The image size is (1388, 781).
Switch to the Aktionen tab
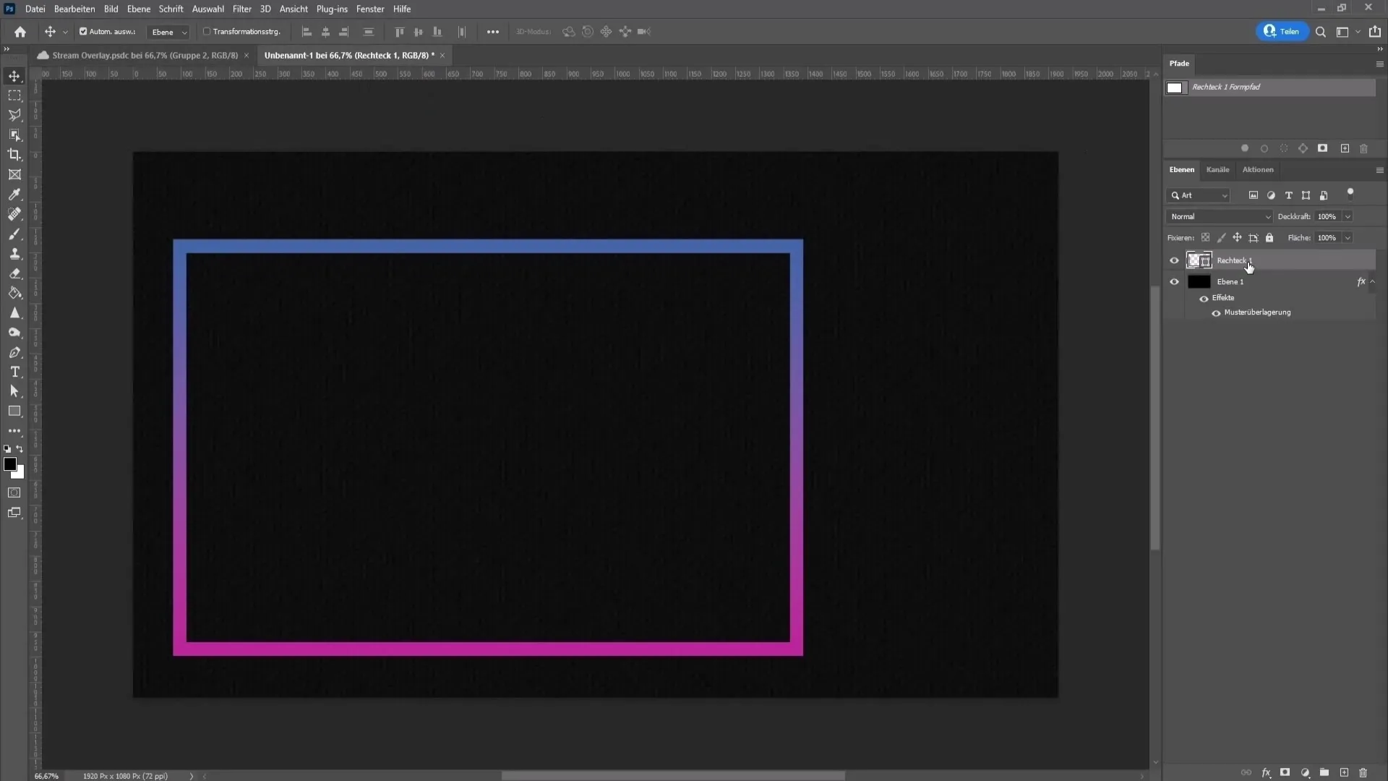[x=1257, y=170]
